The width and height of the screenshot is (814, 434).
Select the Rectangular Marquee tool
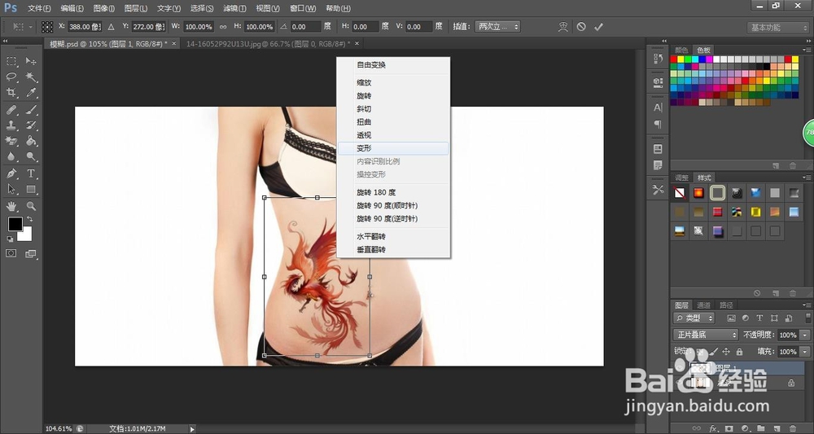(11, 61)
